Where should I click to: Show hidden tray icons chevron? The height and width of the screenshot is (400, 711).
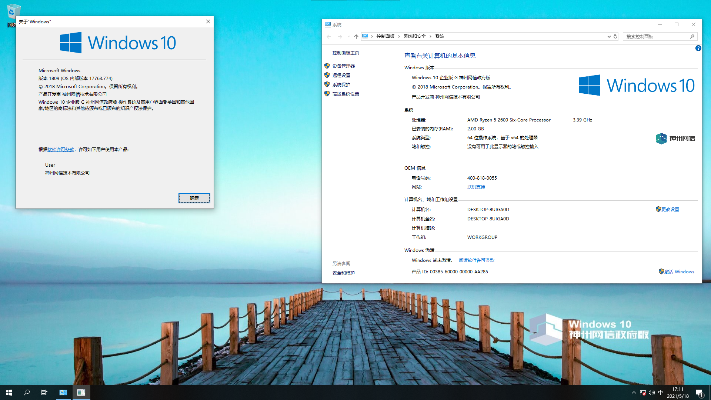click(634, 393)
